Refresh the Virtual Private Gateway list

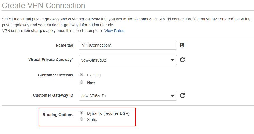182,60
